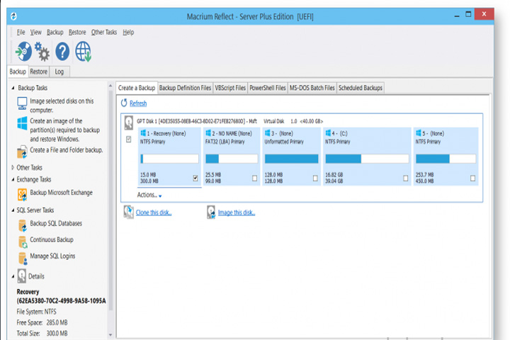Collapse the SQL Server Tasks section
510x340 pixels.
point(13,210)
